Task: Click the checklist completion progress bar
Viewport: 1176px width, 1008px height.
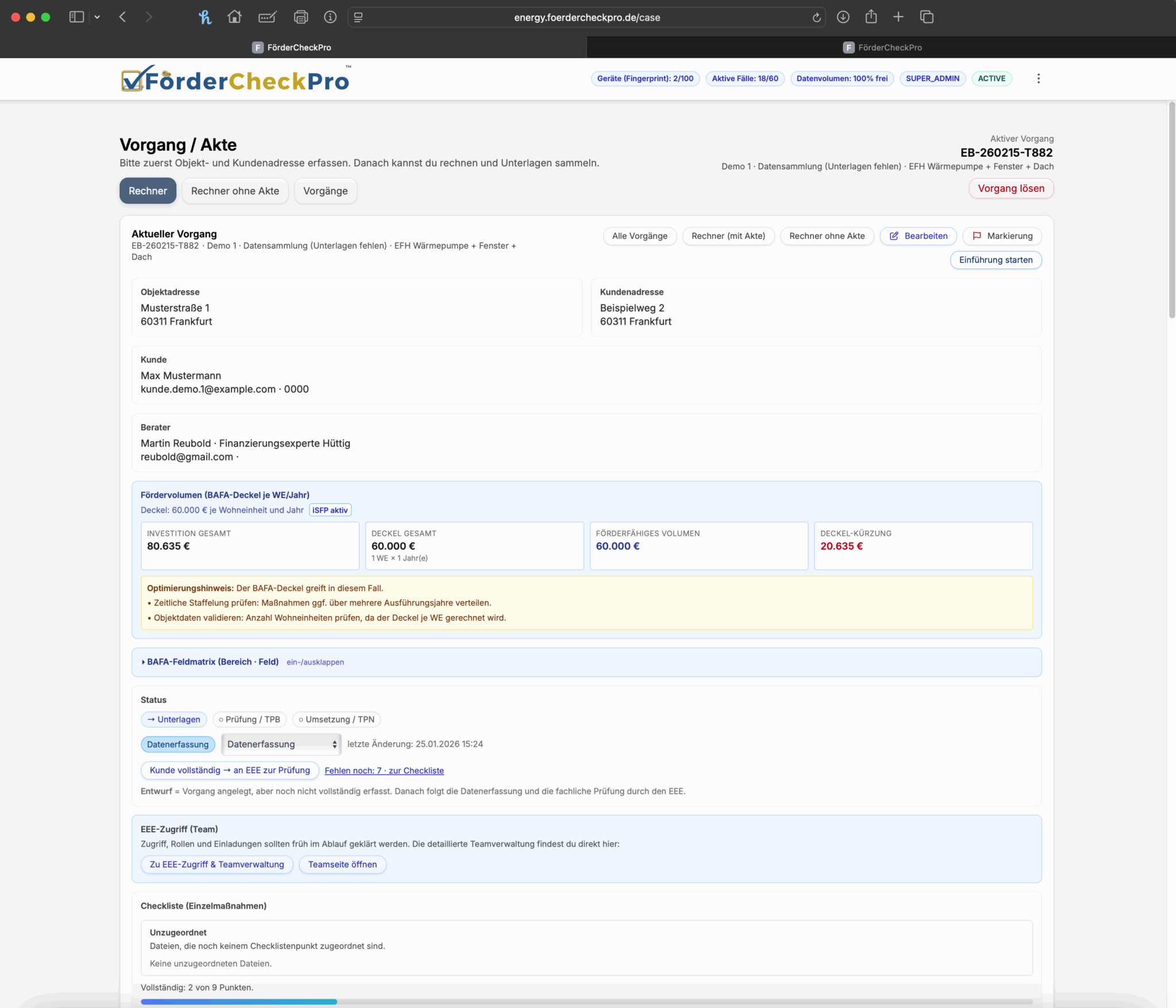Action: (586, 1002)
